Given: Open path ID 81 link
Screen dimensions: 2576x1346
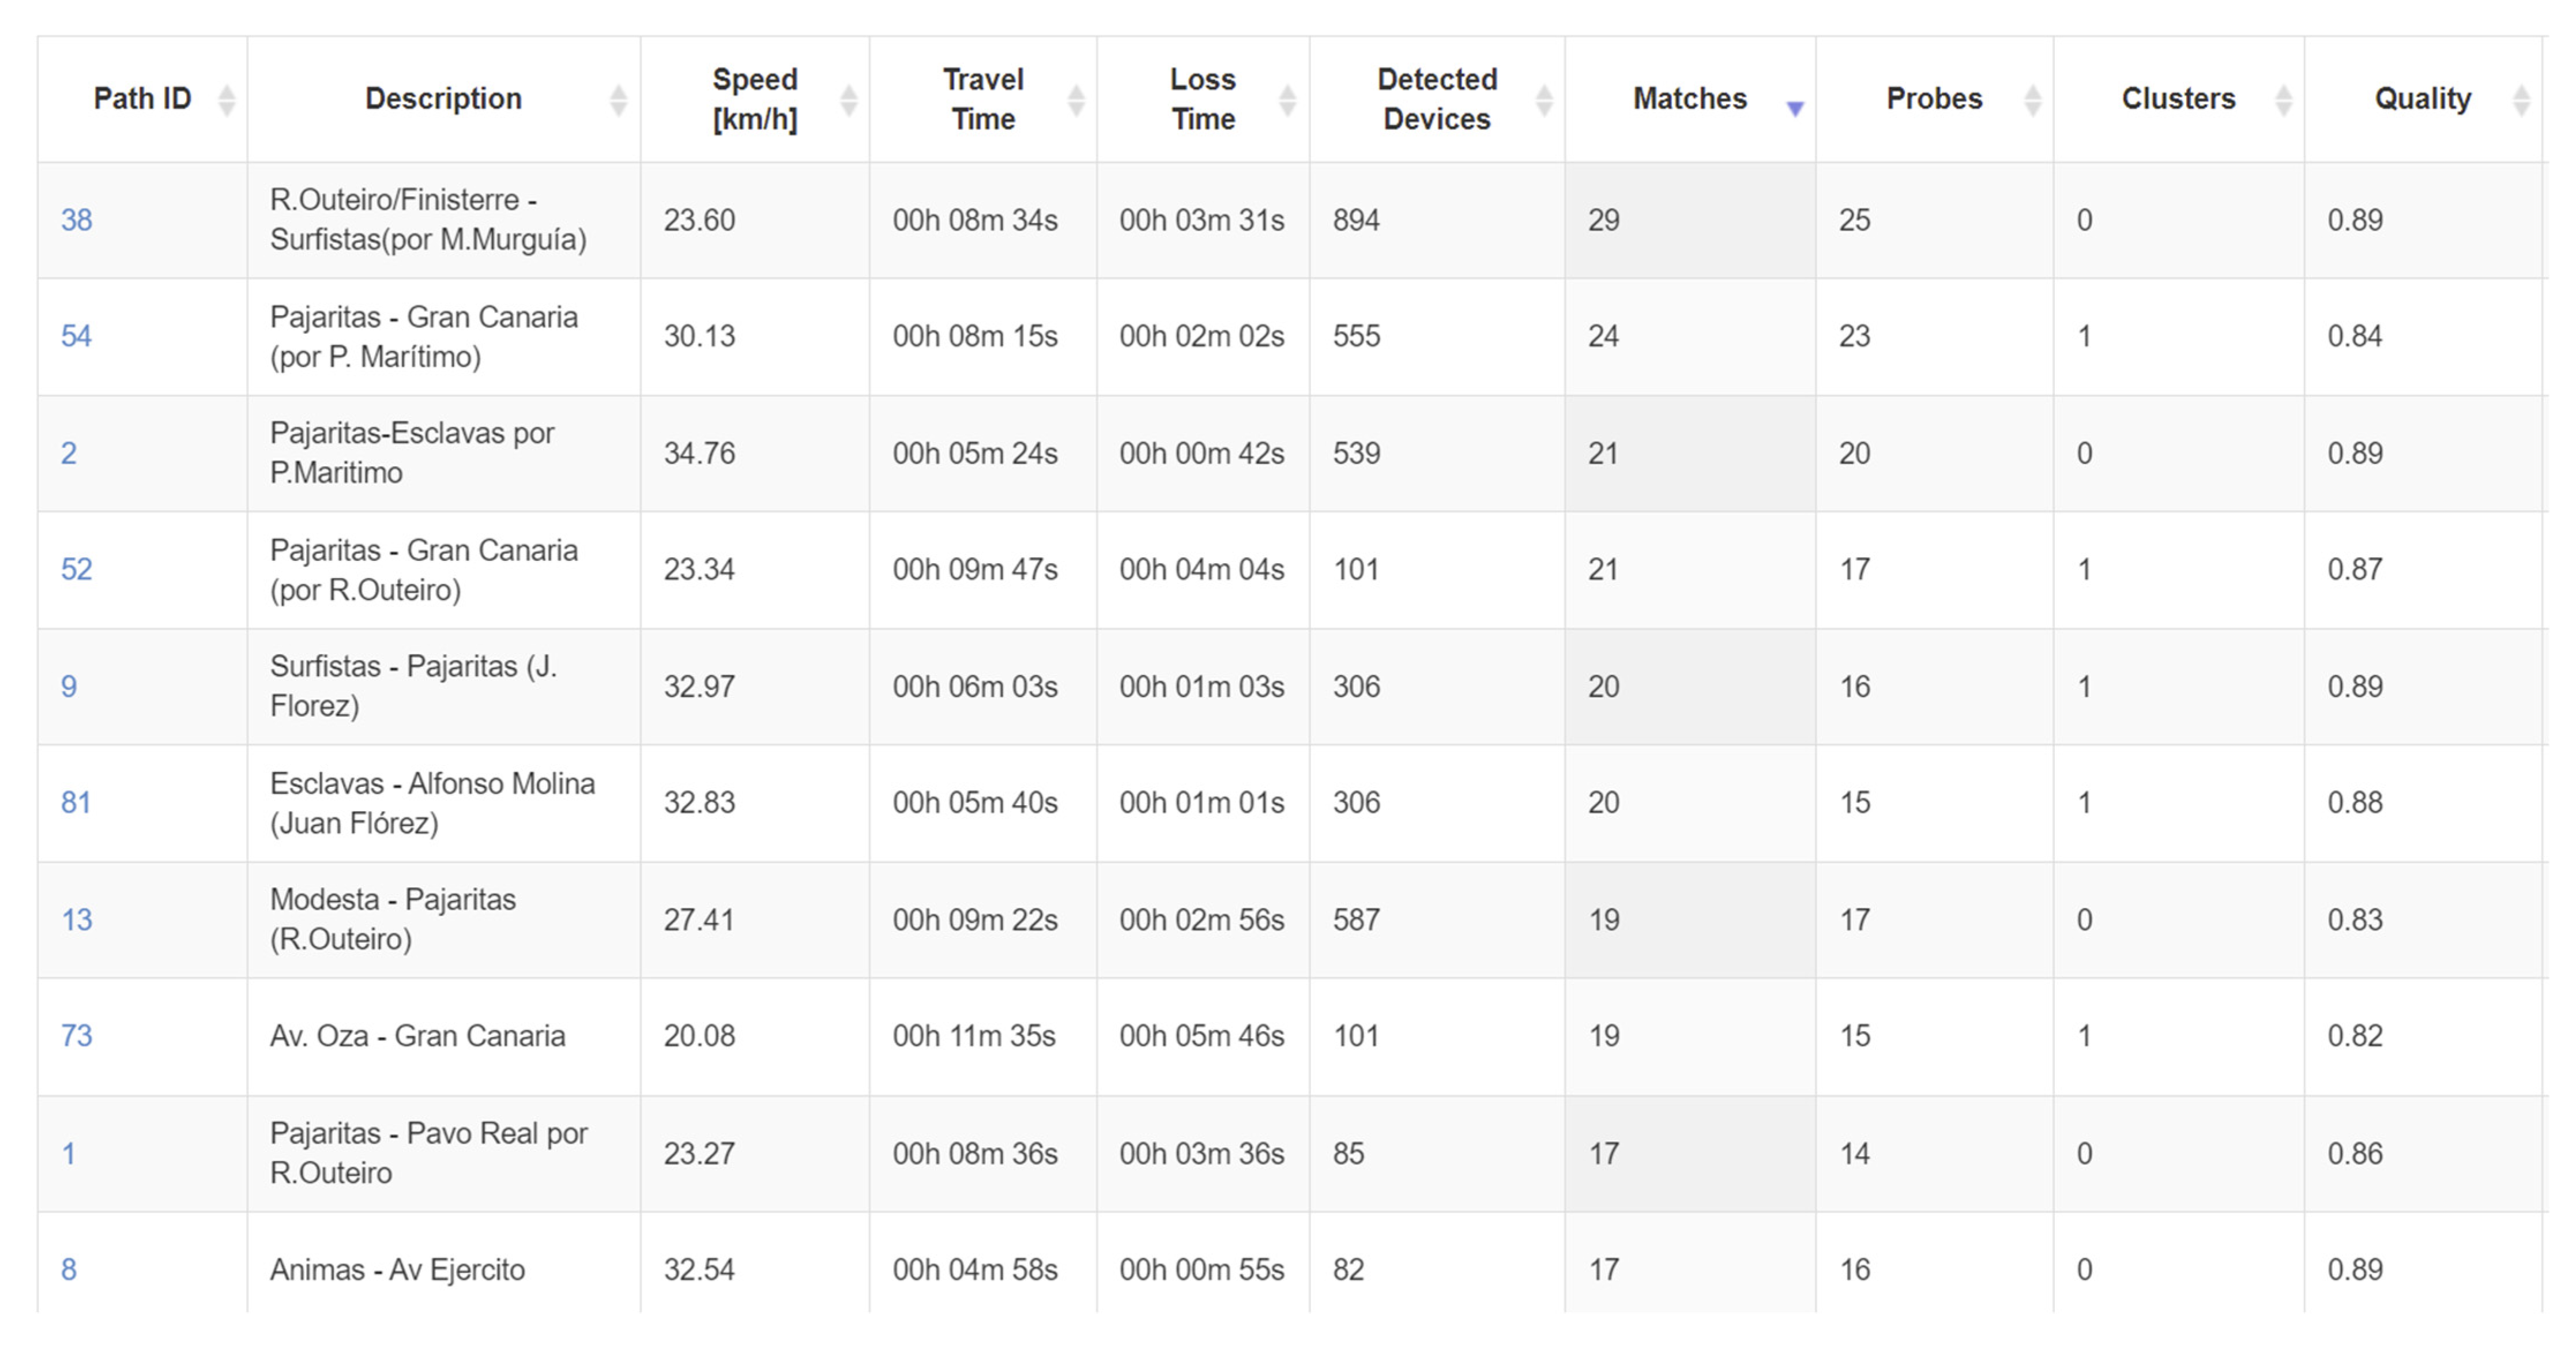Looking at the screenshot, I should click(76, 803).
